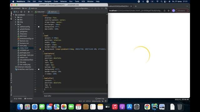Open the VCS menu
This screenshot has height=112, width=200.
pos(83,2)
